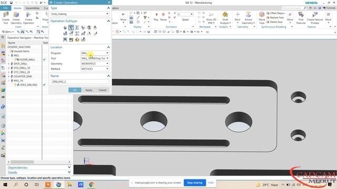The image size is (337, 189).
Task: Click Apply in Create Operation dialog
Action: [89, 90]
